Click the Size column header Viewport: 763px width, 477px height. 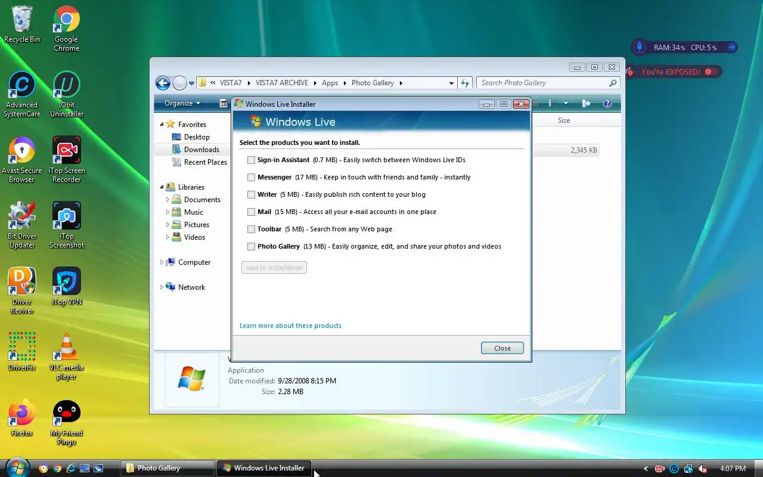tap(578, 120)
